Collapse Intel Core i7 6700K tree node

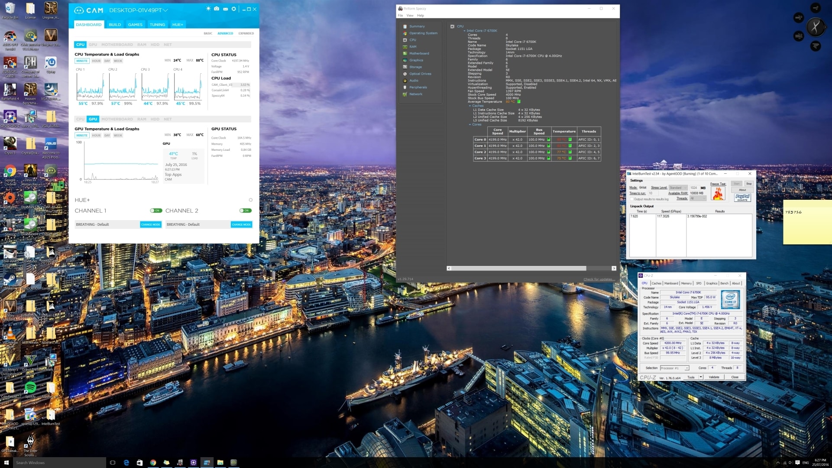point(465,31)
